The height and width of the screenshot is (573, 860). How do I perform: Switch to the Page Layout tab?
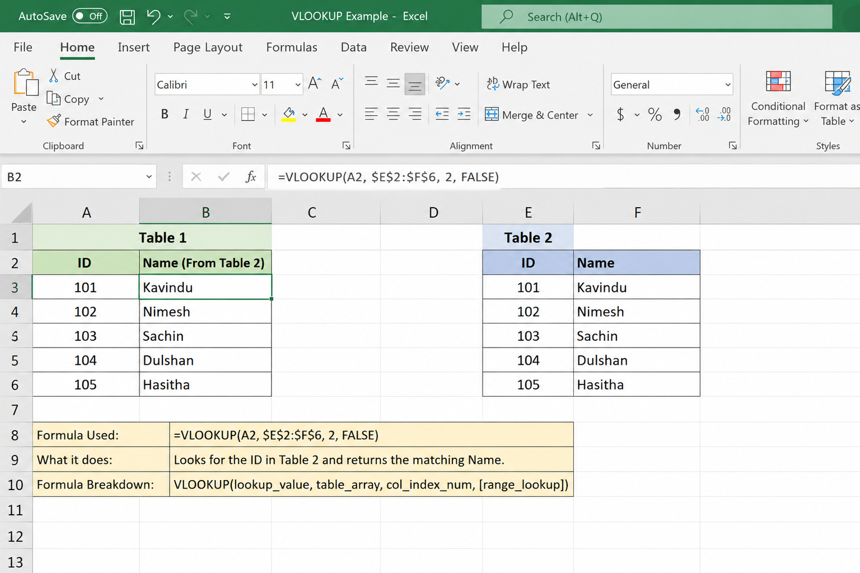point(208,47)
